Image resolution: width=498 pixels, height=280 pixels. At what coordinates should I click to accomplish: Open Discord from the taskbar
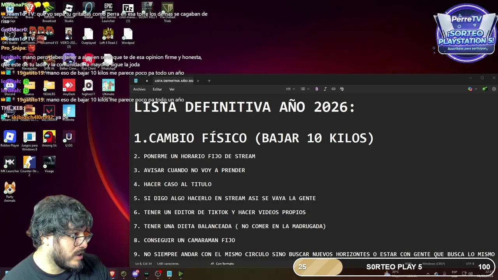coord(135,274)
